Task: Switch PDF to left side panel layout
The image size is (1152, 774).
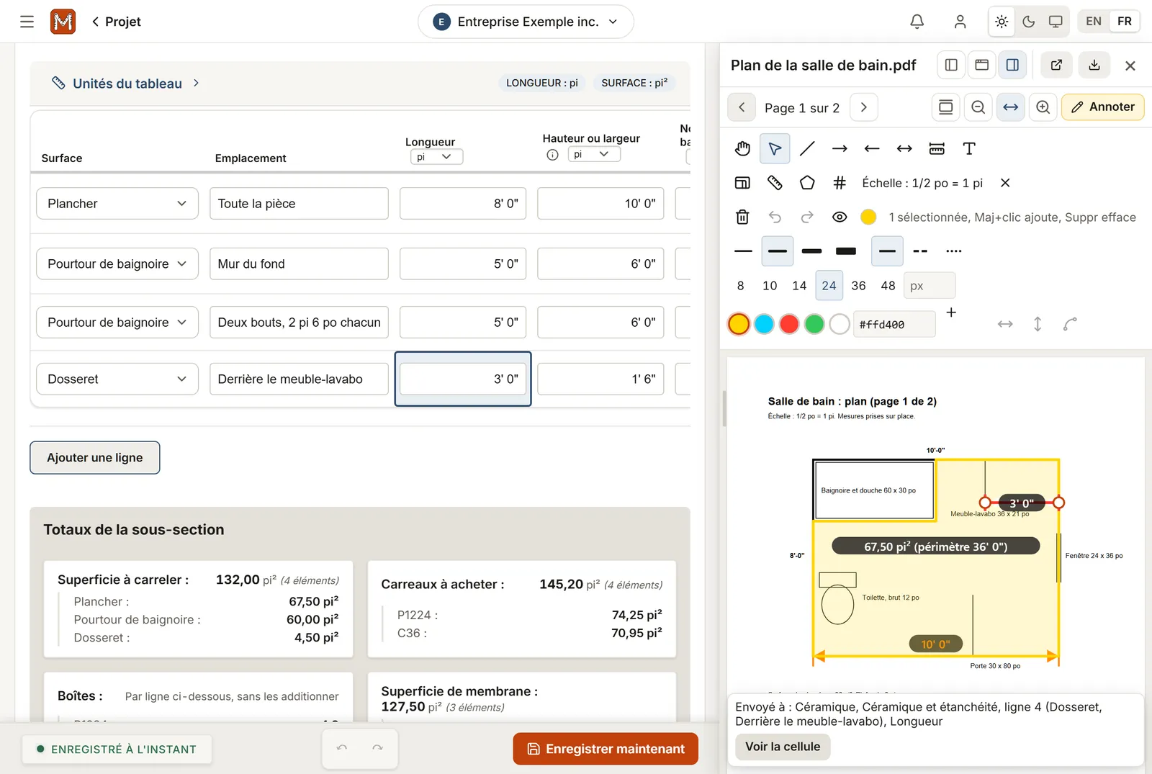Action: pos(951,65)
